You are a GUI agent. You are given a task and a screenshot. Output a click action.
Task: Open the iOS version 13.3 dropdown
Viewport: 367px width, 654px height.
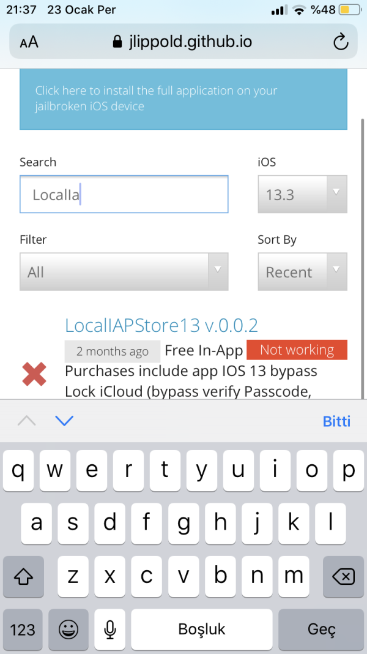(302, 195)
